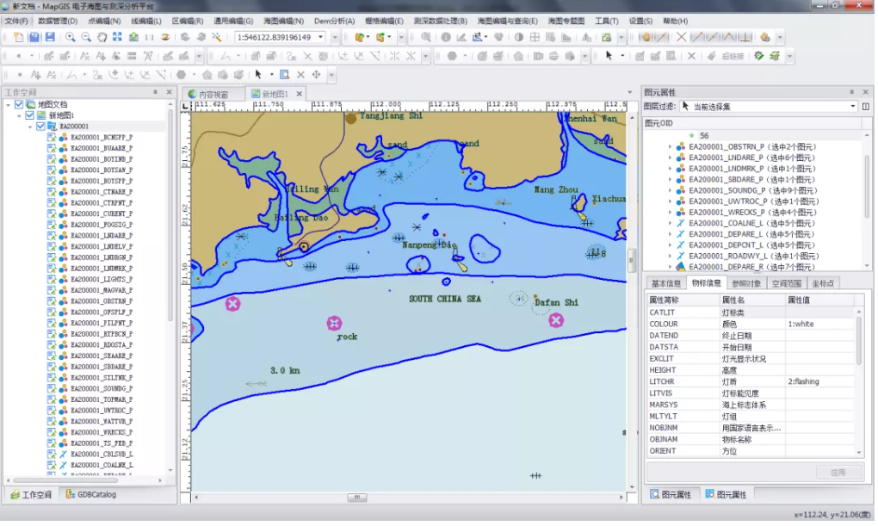Expand EA200001_LNDARE_P (选中6个图元) node
This screenshot has width=878, height=526.
click(670, 158)
